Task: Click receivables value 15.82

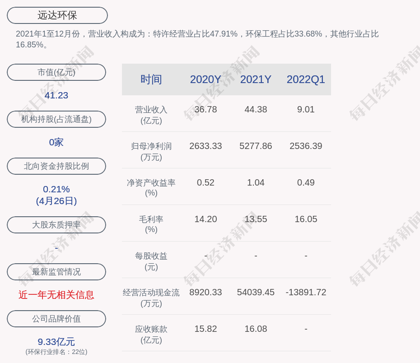Action: point(205,329)
